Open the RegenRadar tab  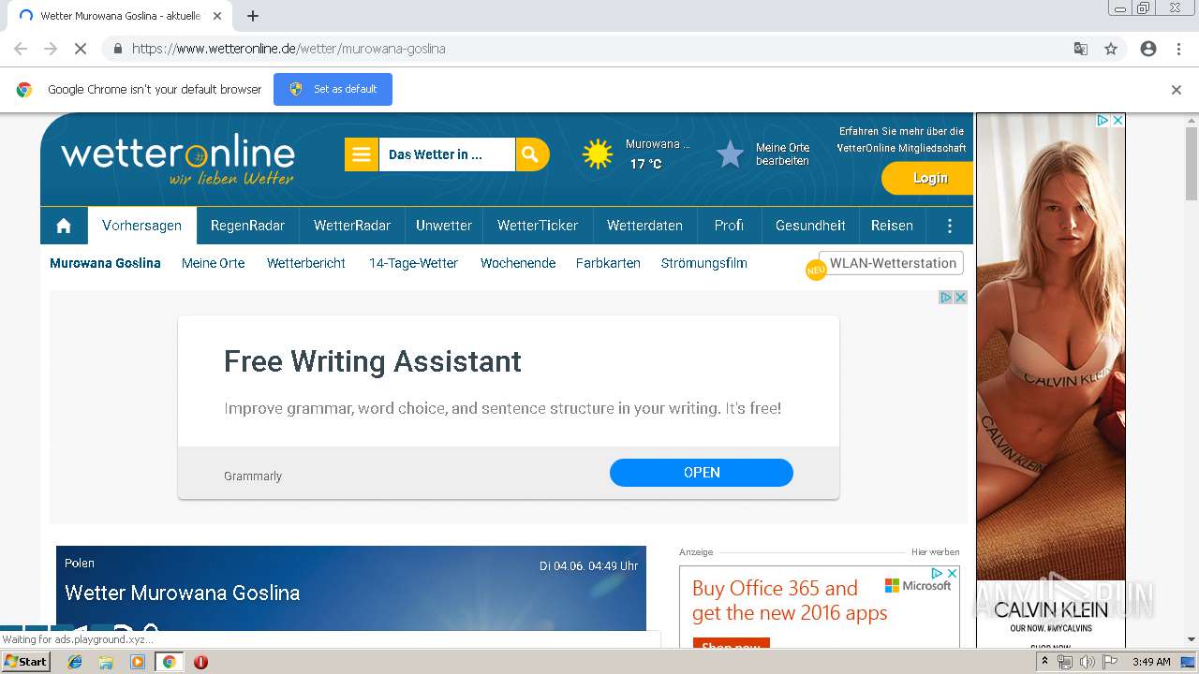247,226
